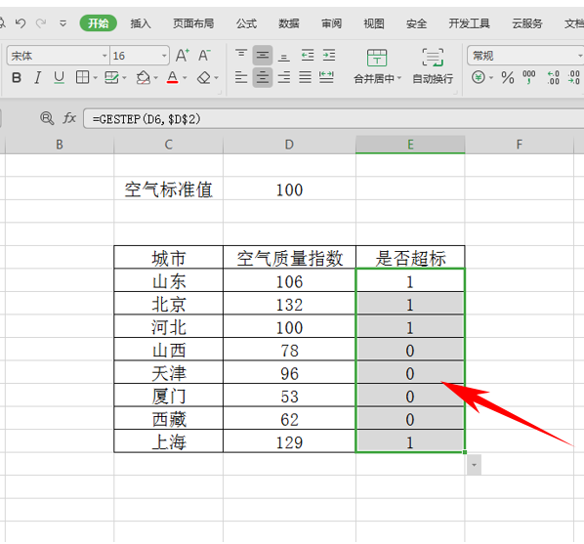Open the autofill options button below table
The height and width of the screenshot is (544, 584).
tap(474, 465)
